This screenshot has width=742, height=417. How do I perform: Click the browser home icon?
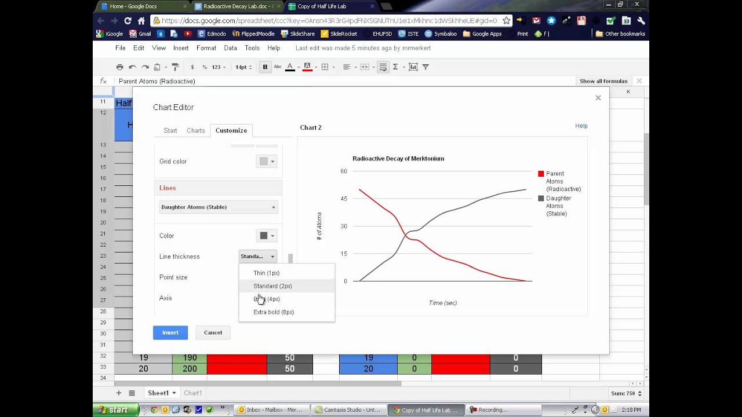[x=141, y=20]
